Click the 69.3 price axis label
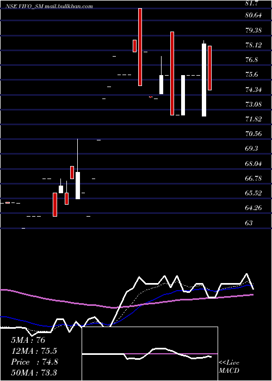This screenshot has height=381, width=272. pyautogui.click(x=251, y=149)
